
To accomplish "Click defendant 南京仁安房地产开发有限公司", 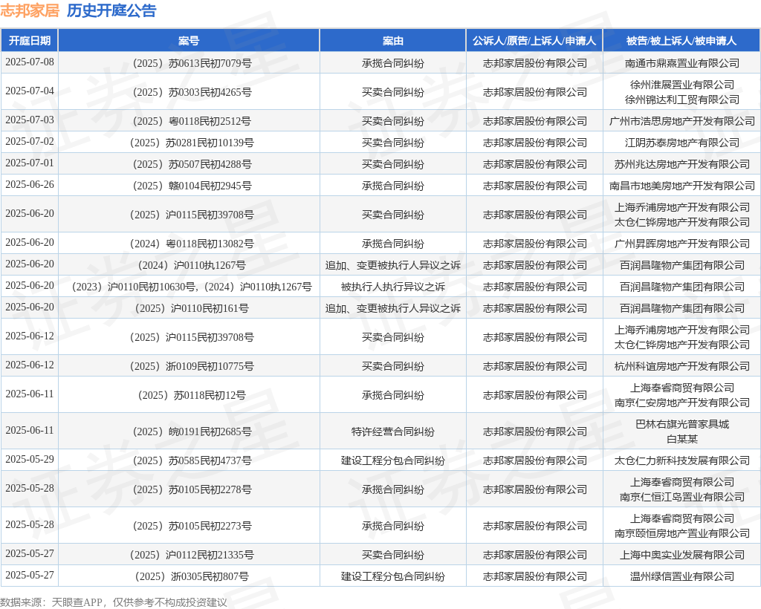I will pyautogui.click(x=682, y=403).
